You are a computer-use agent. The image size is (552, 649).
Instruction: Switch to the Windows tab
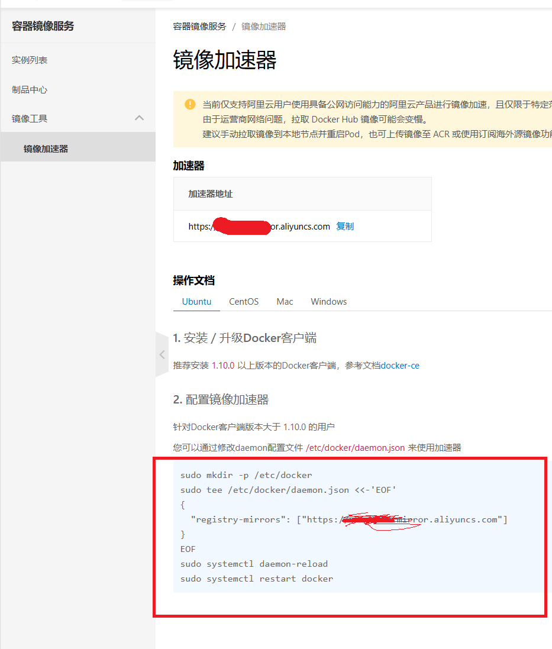(x=328, y=302)
